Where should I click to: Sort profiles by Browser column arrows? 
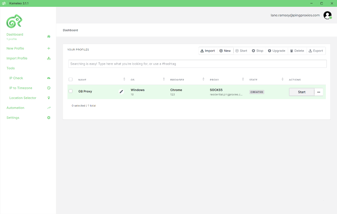[x=203, y=79]
